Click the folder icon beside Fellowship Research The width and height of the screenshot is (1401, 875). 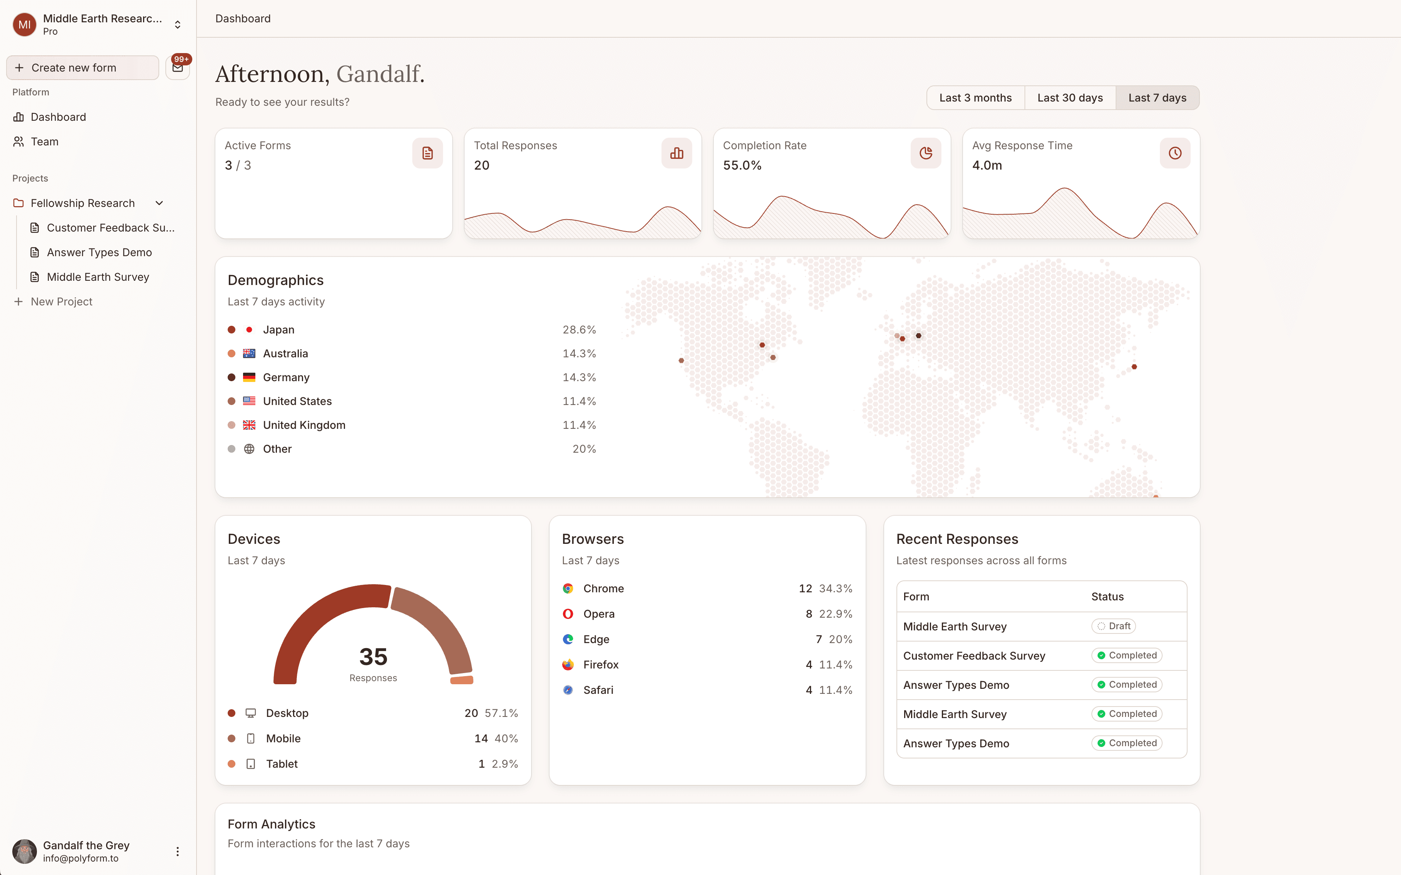point(18,203)
